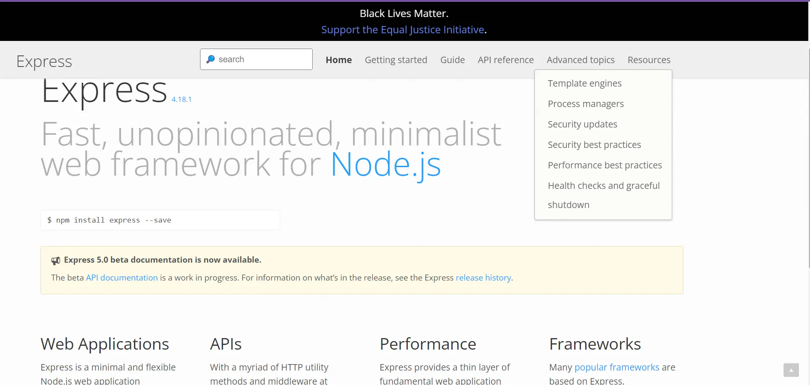Open the Guide menu

point(453,60)
